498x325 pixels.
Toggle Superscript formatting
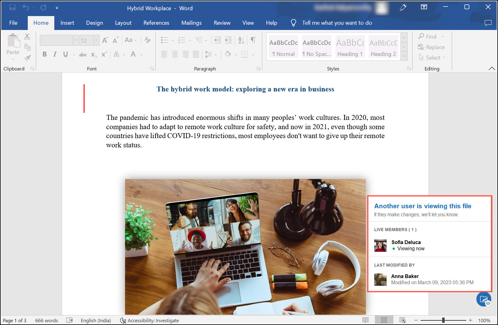click(104, 54)
